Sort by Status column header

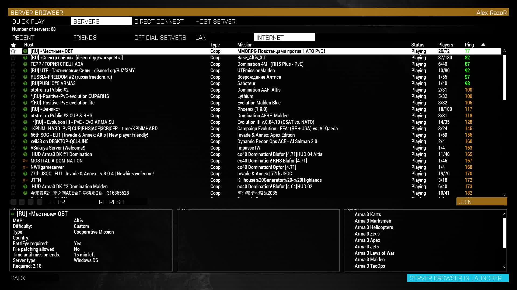[418, 45]
